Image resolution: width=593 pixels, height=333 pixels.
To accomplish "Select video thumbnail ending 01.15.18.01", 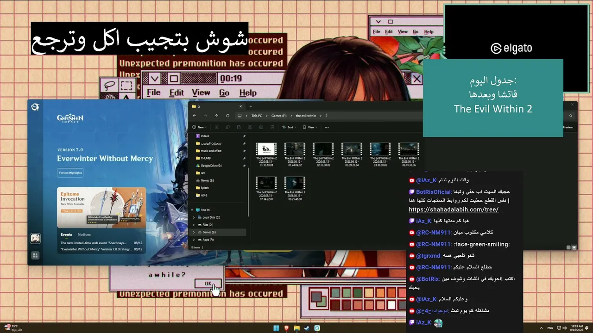I will 266,154.
